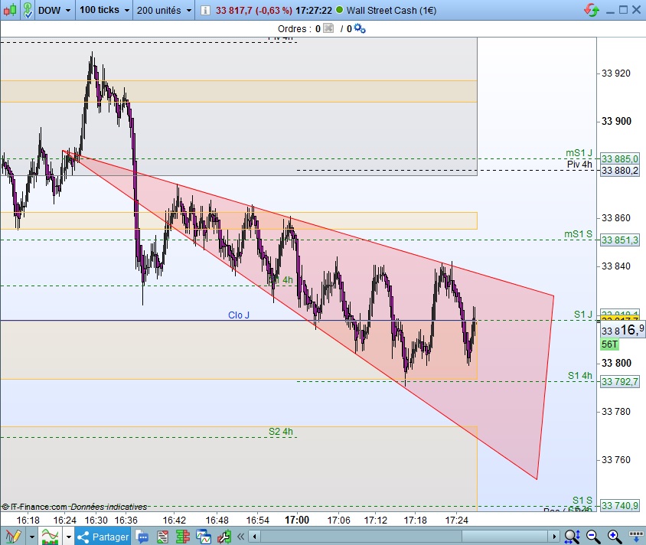
Task: Click the S2 4h support label
Action: click(281, 431)
